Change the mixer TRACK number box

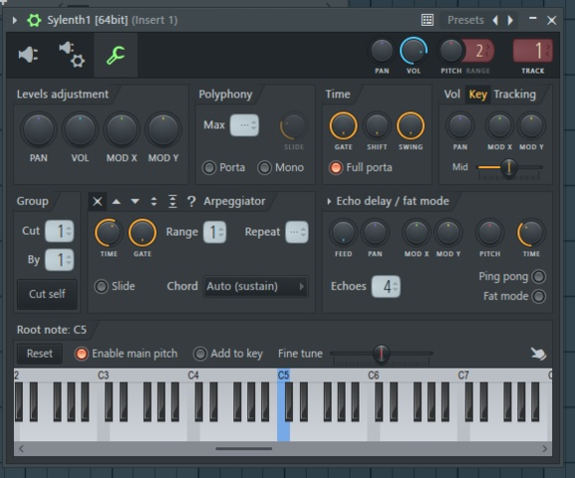pos(532,51)
